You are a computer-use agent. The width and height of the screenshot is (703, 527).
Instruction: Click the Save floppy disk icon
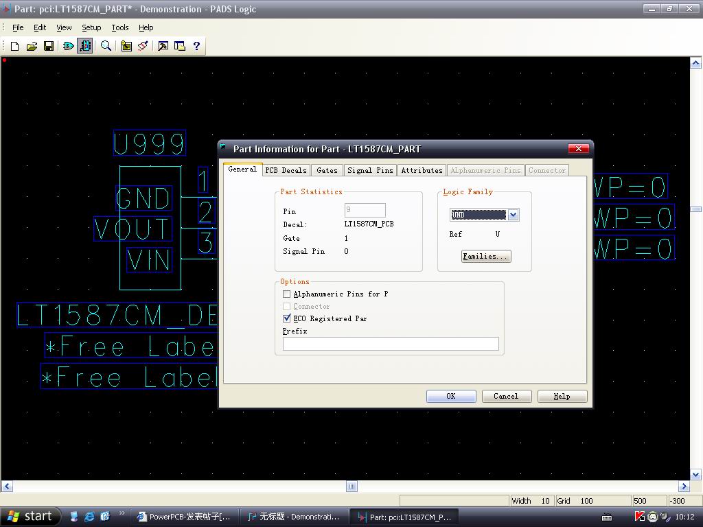tap(49, 46)
